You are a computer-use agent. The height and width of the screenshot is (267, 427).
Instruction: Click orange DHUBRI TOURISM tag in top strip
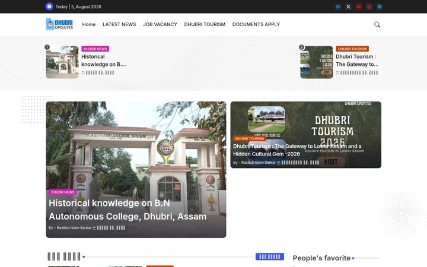tap(352, 49)
